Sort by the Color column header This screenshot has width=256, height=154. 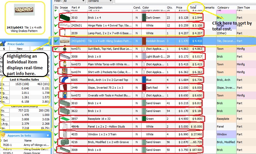tap(145, 7)
